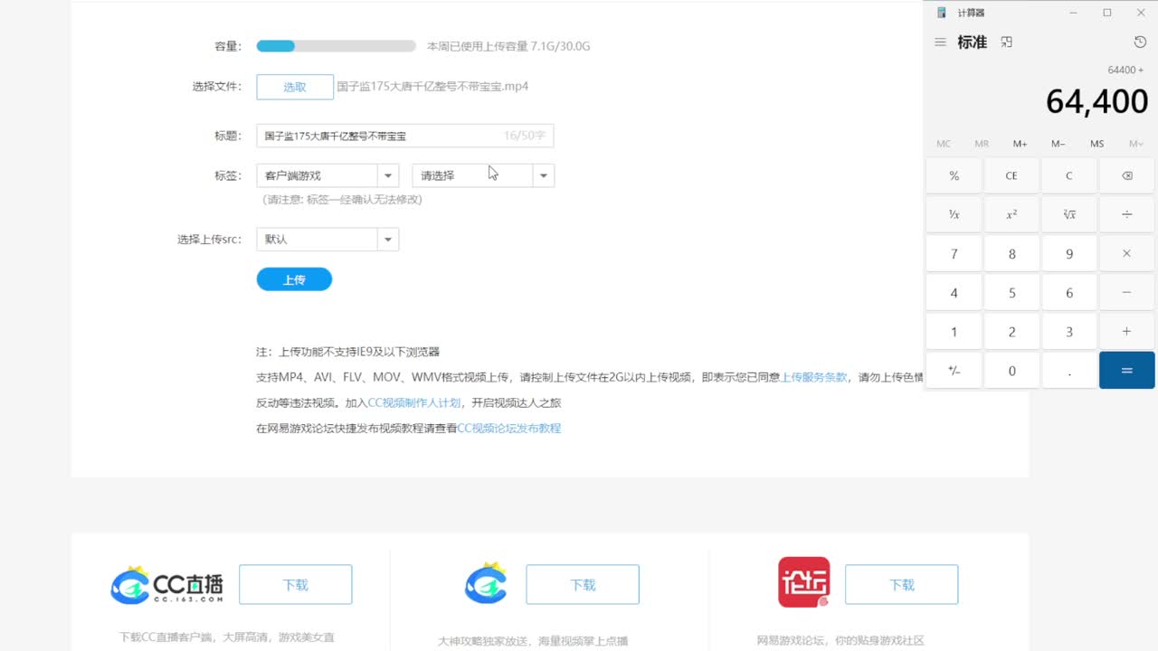Viewport: 1158px width, 651px height.
Task: Click the minus operator key
Action: pyautogui.click(x=1126, y=292)
